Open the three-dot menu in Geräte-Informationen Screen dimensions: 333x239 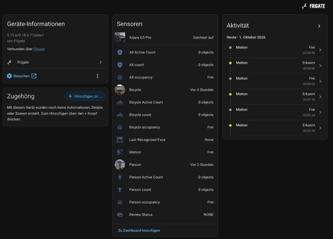[98, 76]
